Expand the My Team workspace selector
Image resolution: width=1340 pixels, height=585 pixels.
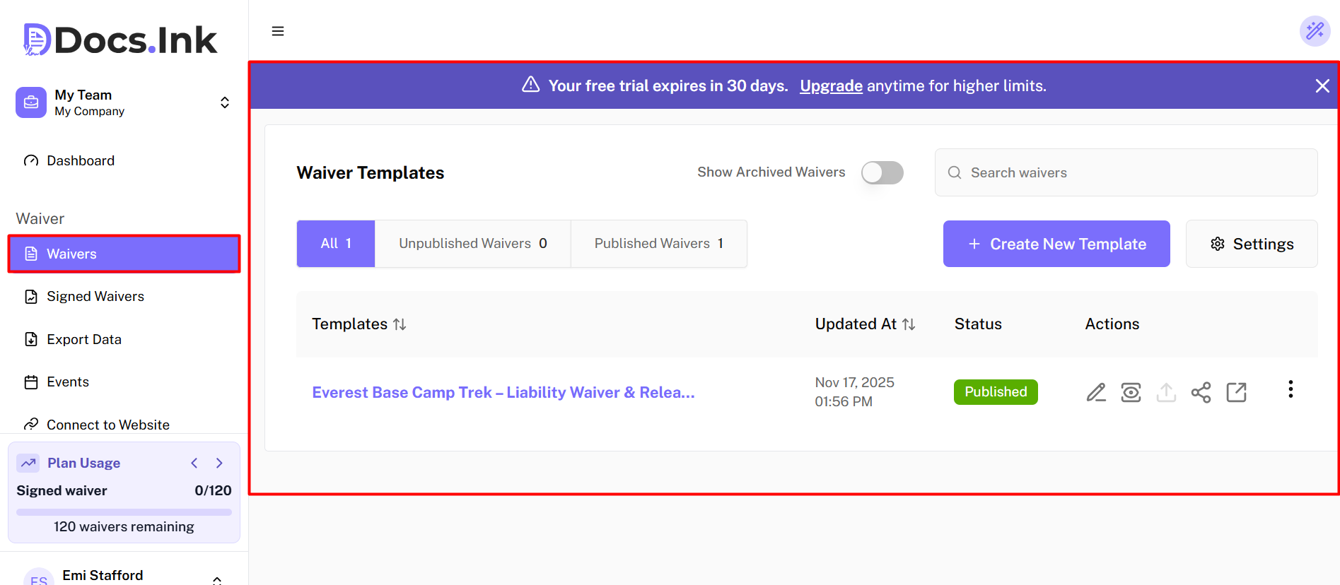click(x=224, y=102)
